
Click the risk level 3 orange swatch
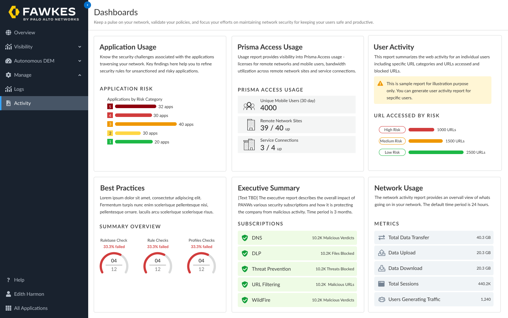[x=110, y=124]
